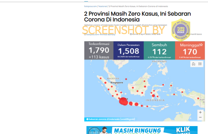Zoom out with the minus button
This screenshot has height=134, width=208.
pos(200,117)
